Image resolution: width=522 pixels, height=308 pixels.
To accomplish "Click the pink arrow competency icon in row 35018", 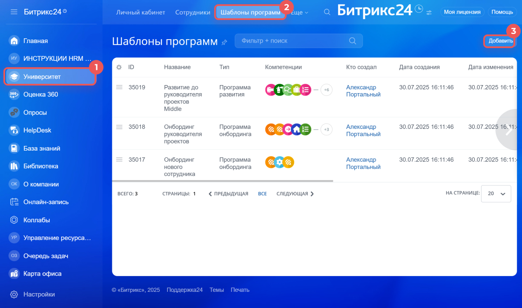I will 288,129.
